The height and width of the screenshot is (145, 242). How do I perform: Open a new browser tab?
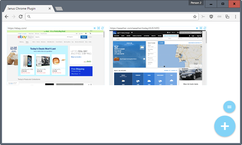[x=59, y=9]
